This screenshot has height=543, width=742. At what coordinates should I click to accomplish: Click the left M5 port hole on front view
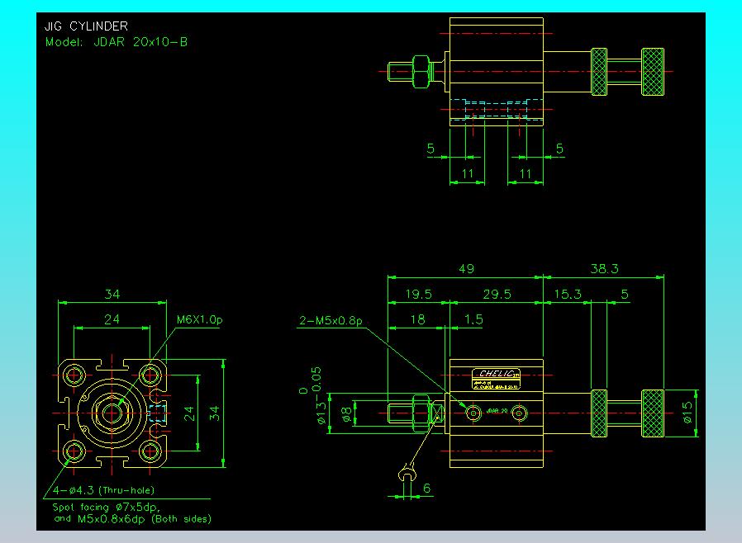473,413
